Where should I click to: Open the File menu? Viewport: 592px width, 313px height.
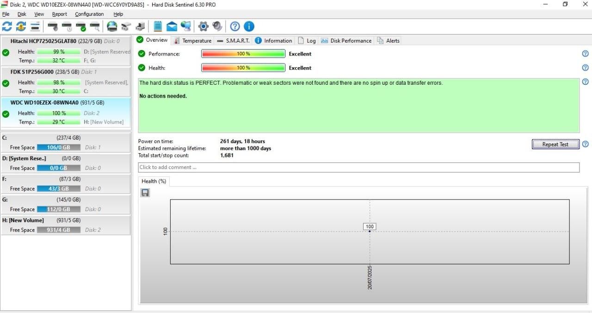click(6, 14)
